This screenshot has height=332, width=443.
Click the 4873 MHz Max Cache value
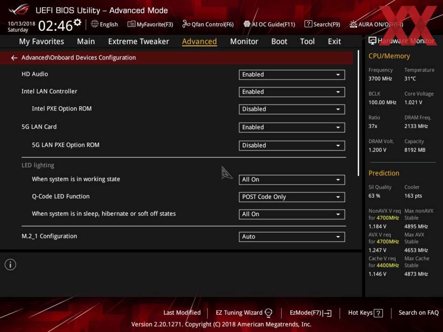click(416, 274)
